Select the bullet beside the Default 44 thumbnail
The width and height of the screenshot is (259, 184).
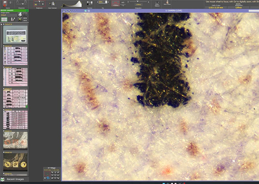[x=4, y=152]
